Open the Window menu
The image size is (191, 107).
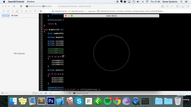point(31,2)
